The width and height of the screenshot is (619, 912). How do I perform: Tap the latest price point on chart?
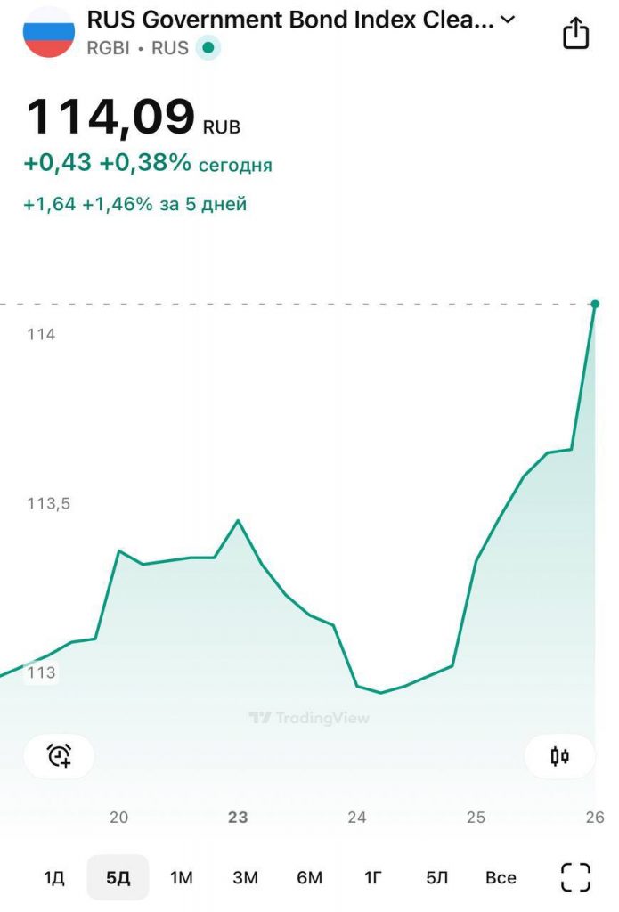pyautogui.click(x=595, y=305)
